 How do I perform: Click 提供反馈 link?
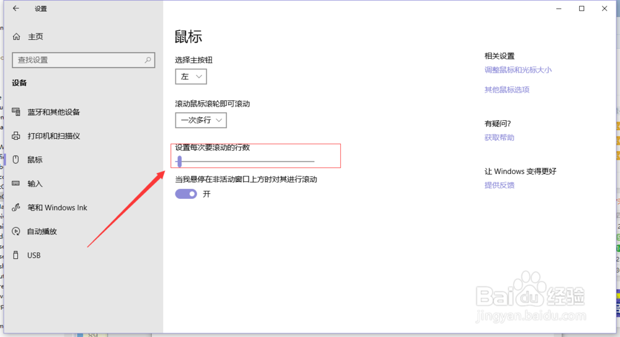pyautogui.click(x=499, y=185)
